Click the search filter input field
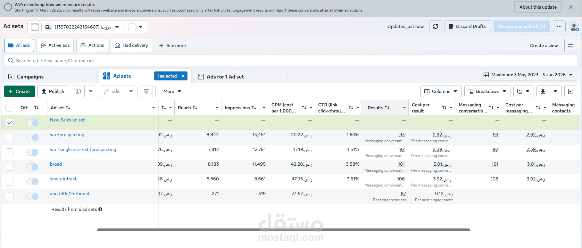 click(x=290, y=61)
